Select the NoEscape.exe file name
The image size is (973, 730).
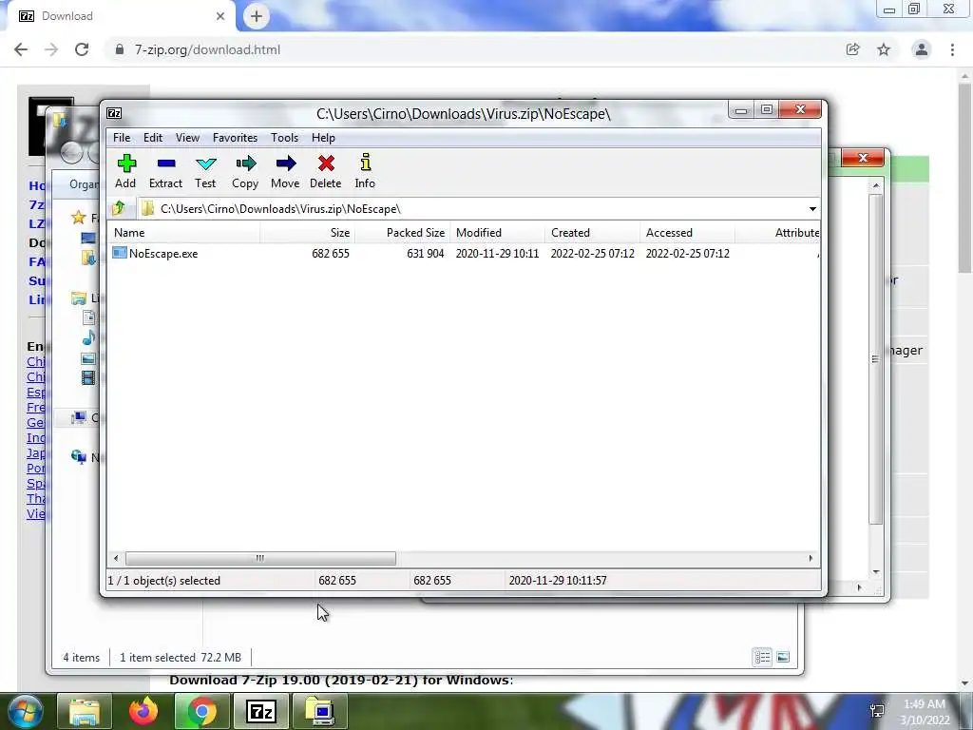[x=163, y=253]
